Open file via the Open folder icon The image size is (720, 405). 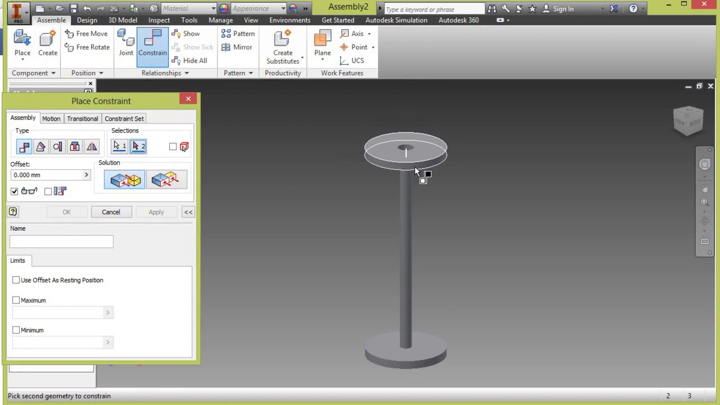coord(60,8)
